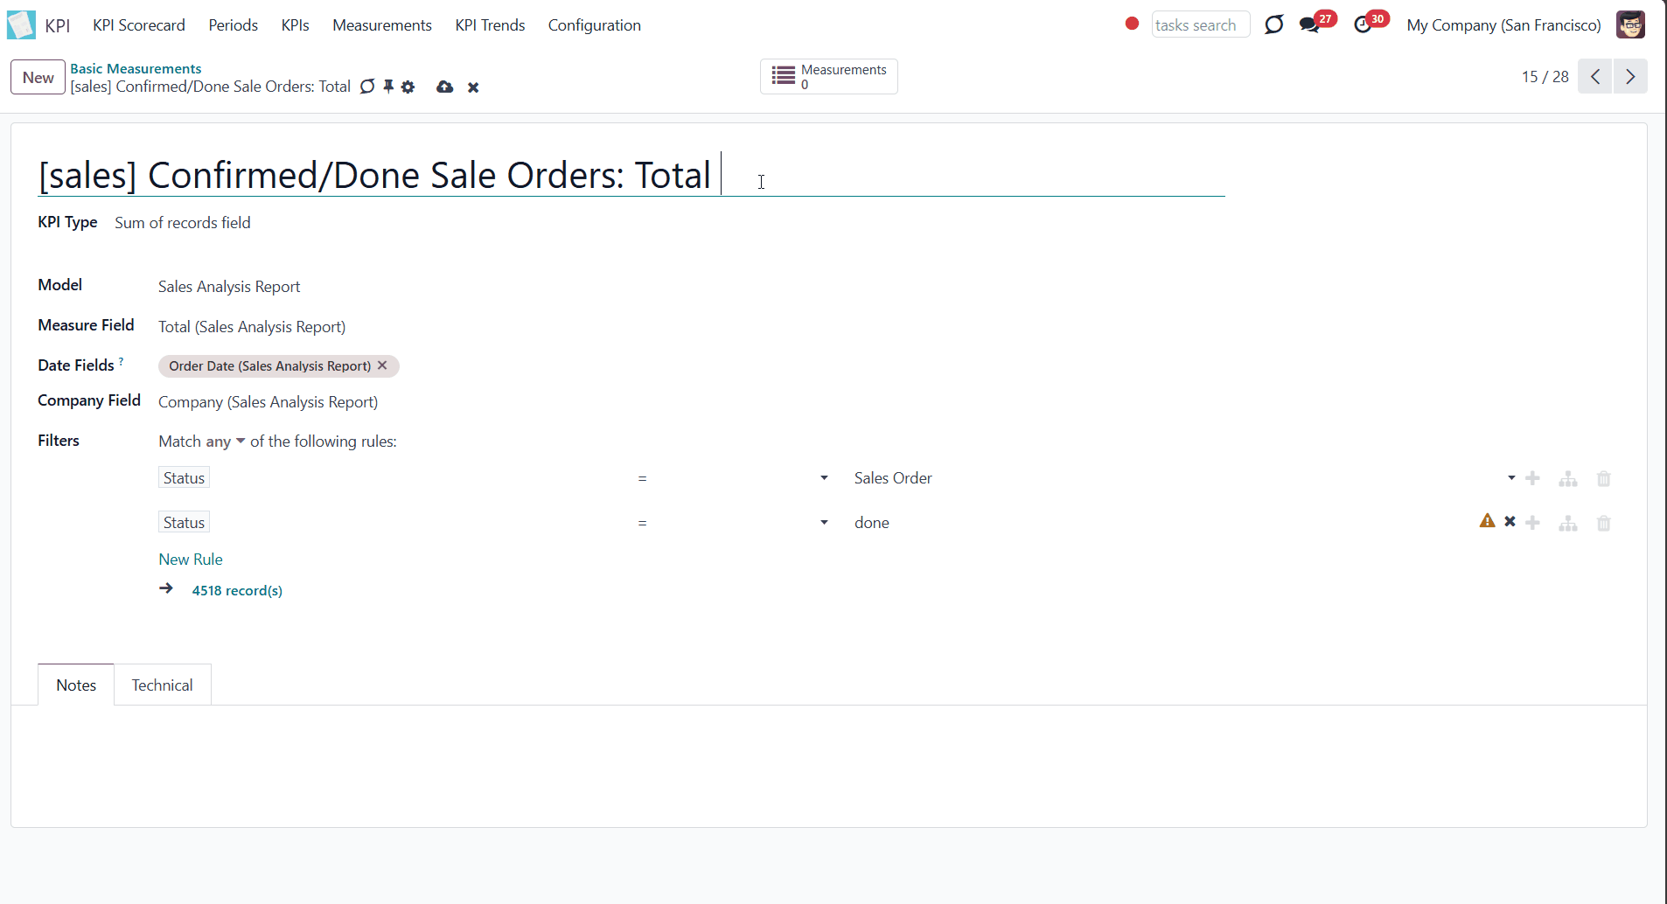Go to the next record arrow

[x=1630, y=77]
